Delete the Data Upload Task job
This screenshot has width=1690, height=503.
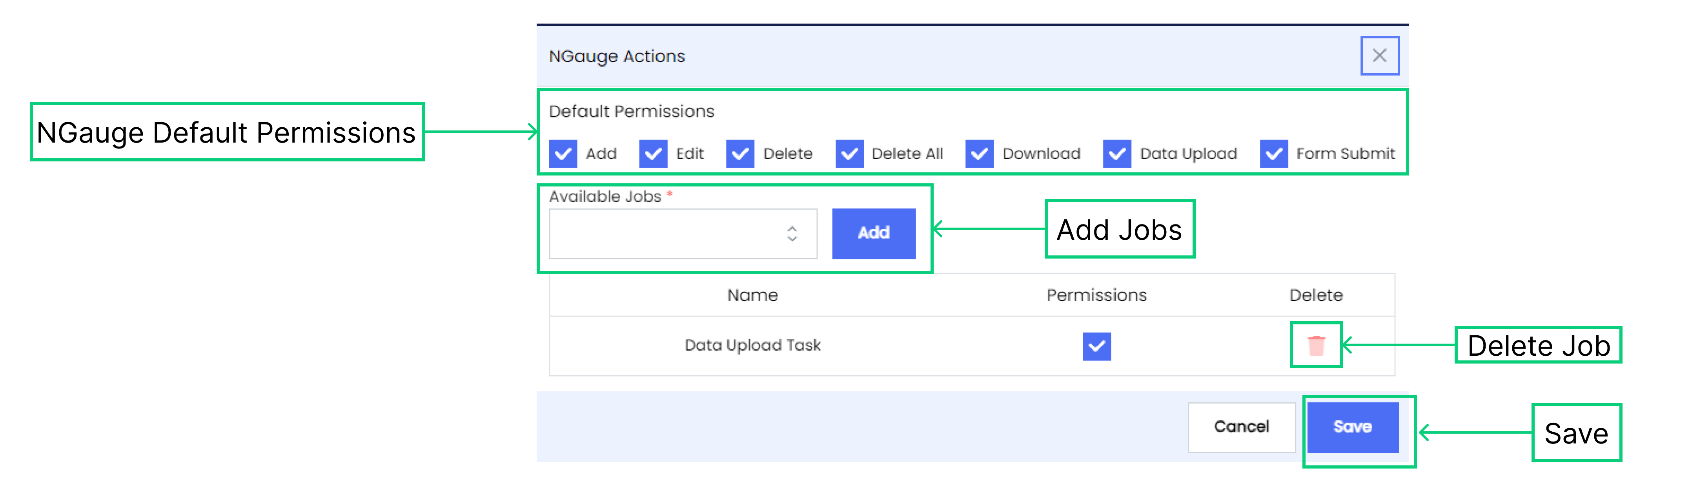[1315, 345]
